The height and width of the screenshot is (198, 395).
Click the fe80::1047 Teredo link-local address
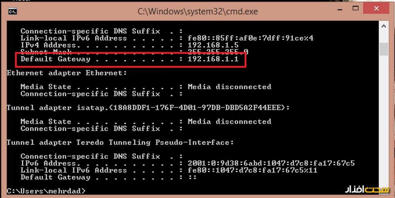coord(253,170)
